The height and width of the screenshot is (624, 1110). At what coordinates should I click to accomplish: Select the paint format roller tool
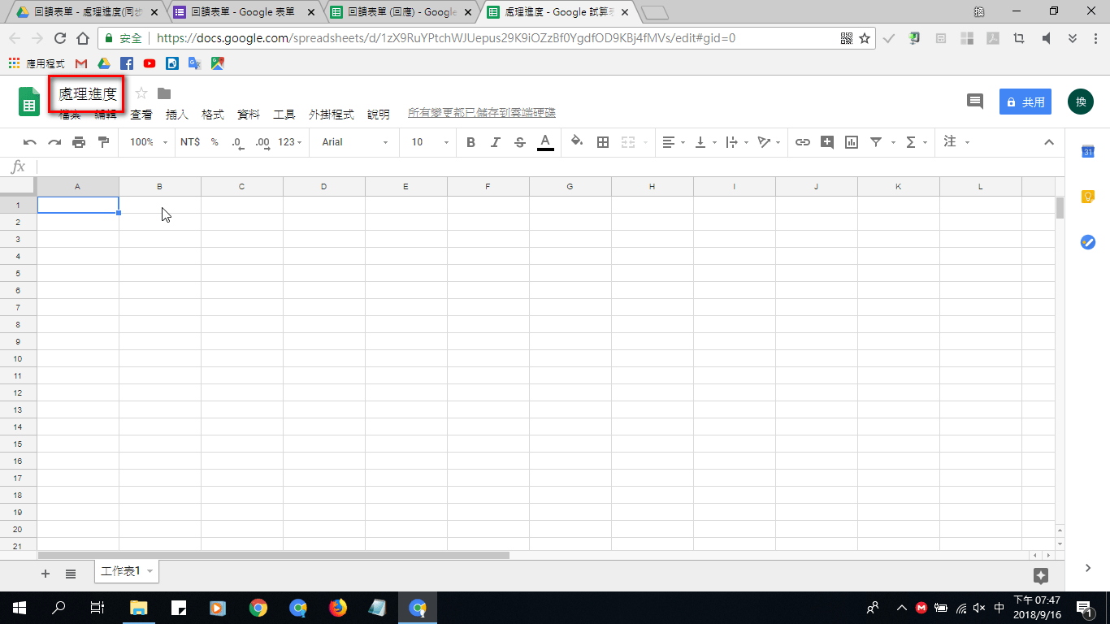coord(103,142)
